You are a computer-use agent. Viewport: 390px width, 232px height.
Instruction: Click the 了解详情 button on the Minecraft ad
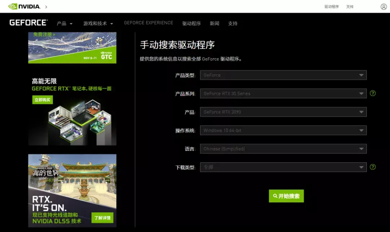coord(103,218)
